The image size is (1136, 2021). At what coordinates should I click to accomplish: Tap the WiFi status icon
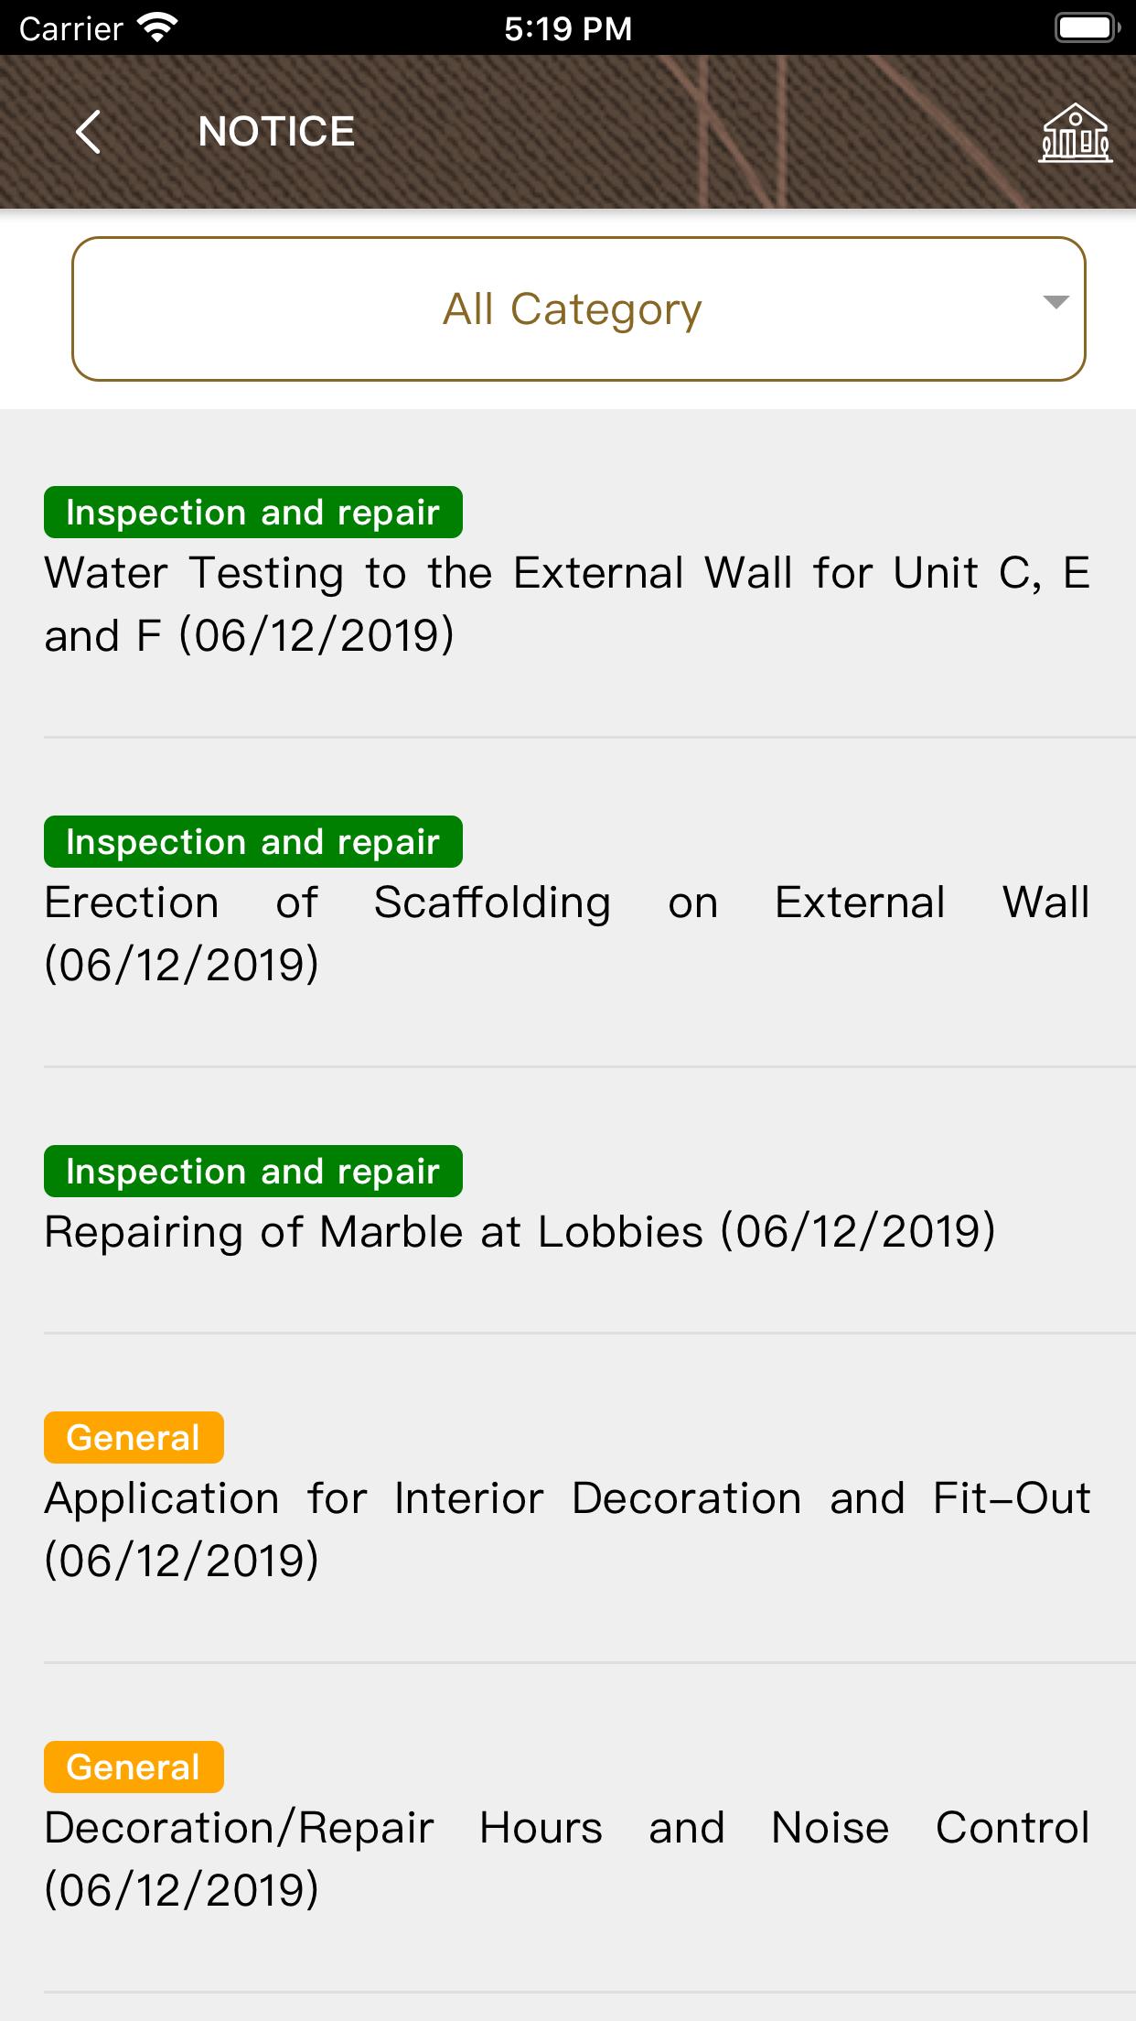(157, 28)
